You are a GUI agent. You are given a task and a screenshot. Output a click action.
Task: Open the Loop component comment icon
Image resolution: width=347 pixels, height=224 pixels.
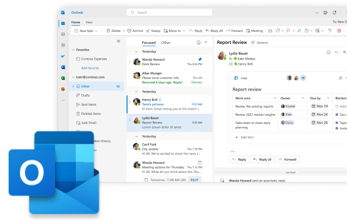pos(340,78)
